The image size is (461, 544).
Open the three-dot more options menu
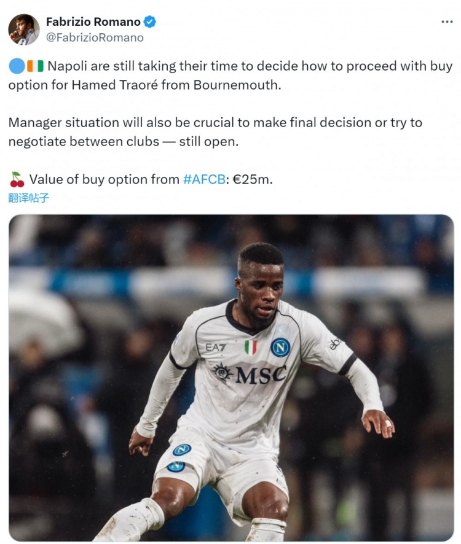447,21
